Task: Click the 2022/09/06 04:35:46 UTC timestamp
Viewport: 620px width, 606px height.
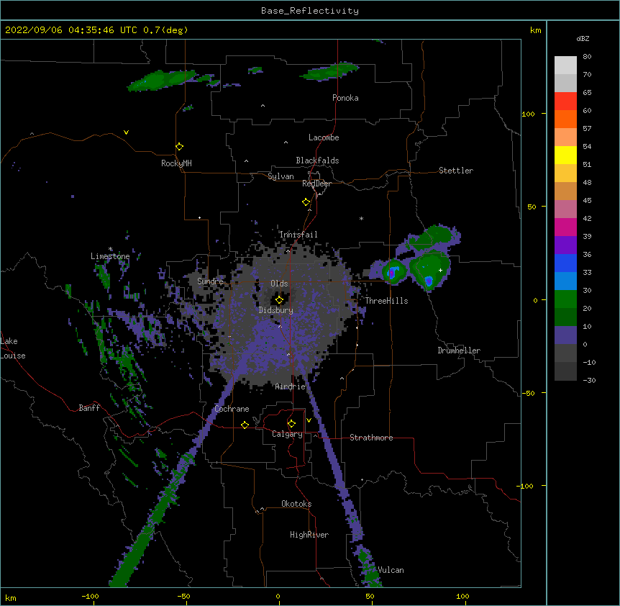Action: coord(71,30)
